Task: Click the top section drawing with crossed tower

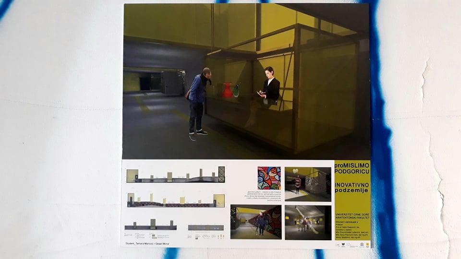Action: (x=176, y=175)
